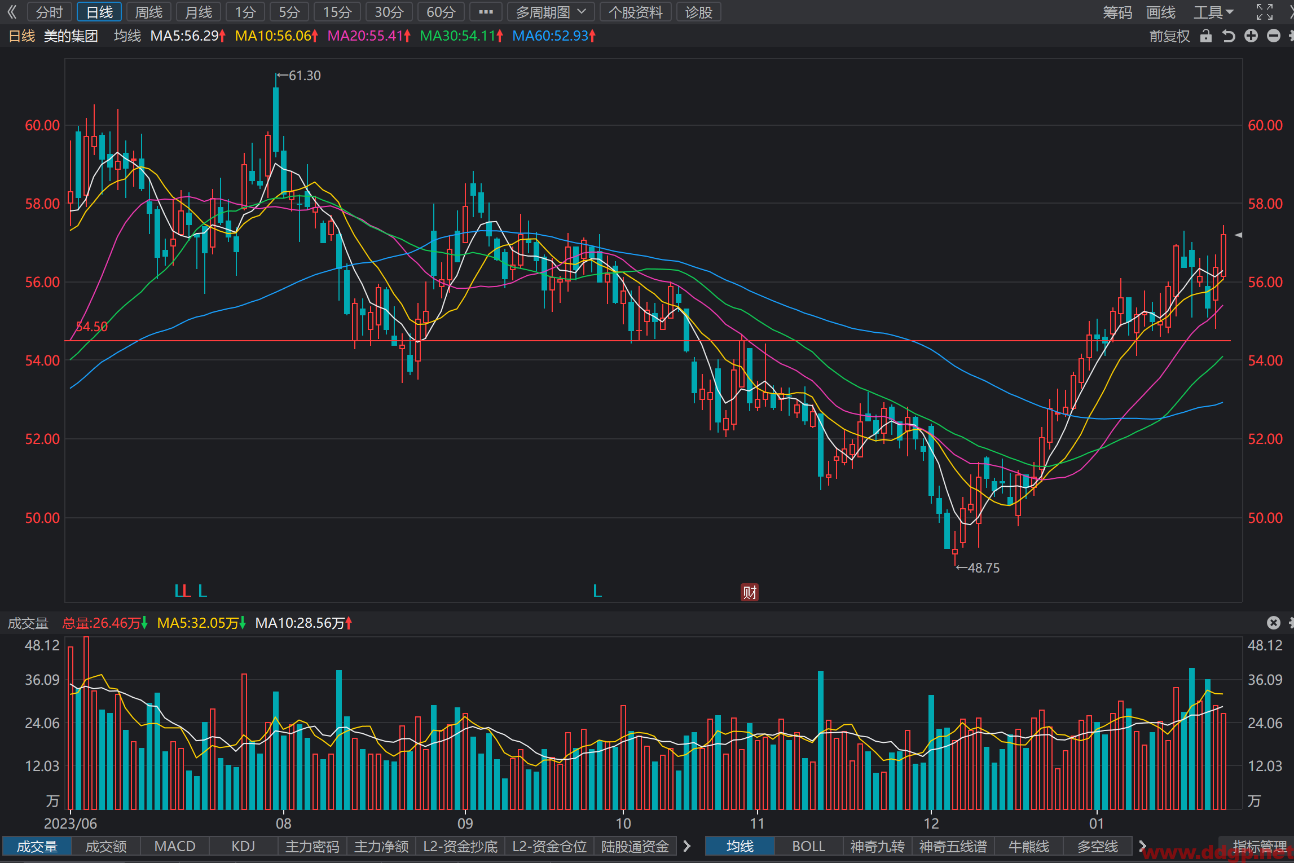Expand more indicator tabs after 陆股通资金
This screenshot has width=1294, height=863.
point(687,846)
